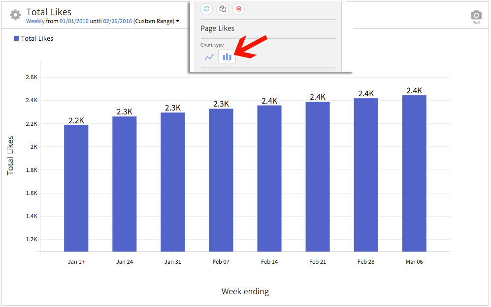This screenshot has width=491, height=307.
Task: Select the bar chart type icon
Action: 227,56
